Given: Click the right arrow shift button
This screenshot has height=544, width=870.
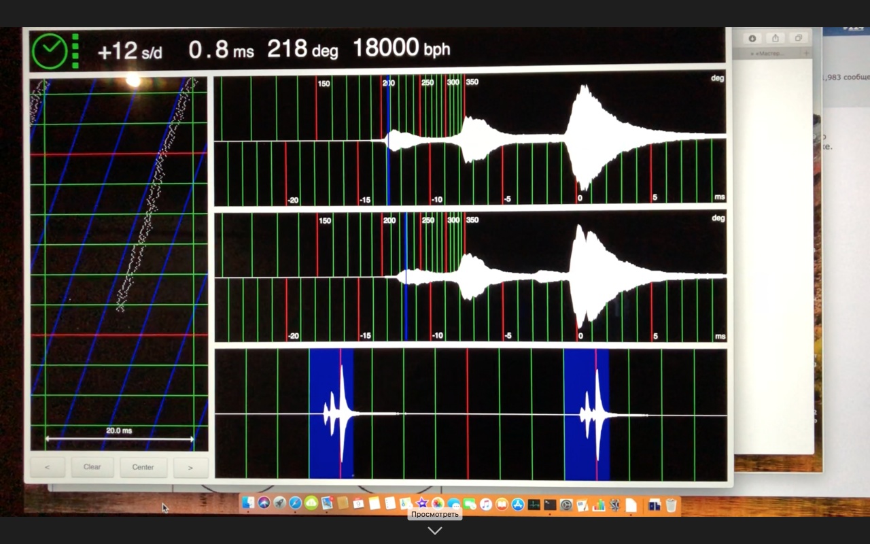Looking at the screenshot, I should point(190,467).
